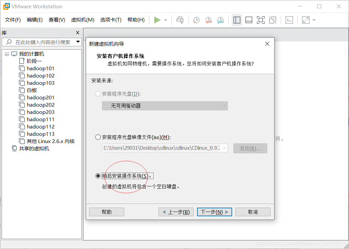The width and height of the screenshot is (349, 249).
Task: Select 安装程序光盘映像文件(iso) radio button
Action: point(98,137)
